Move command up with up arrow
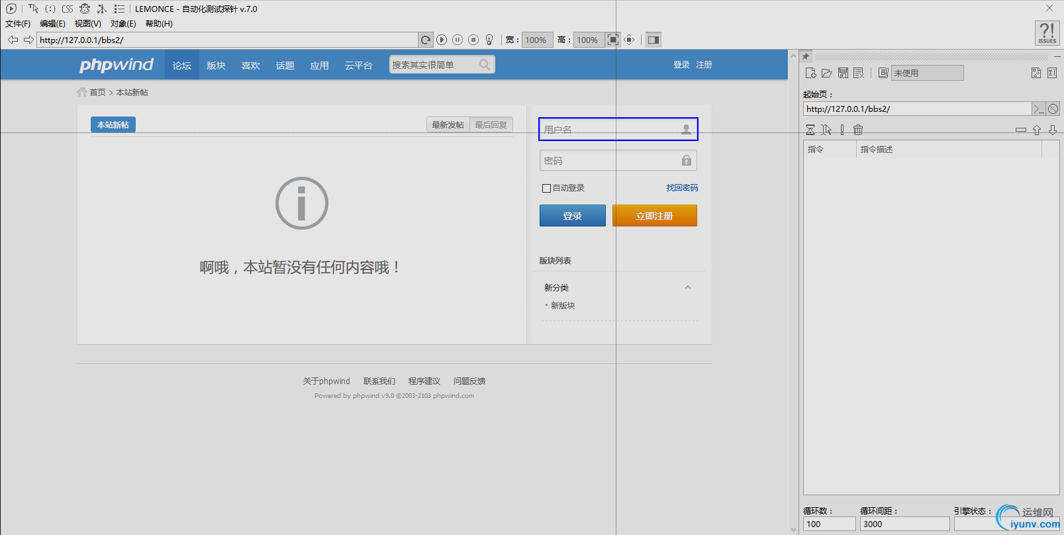The width and height of the screenshot is (1064, 535). click(x=1037, y=130)
